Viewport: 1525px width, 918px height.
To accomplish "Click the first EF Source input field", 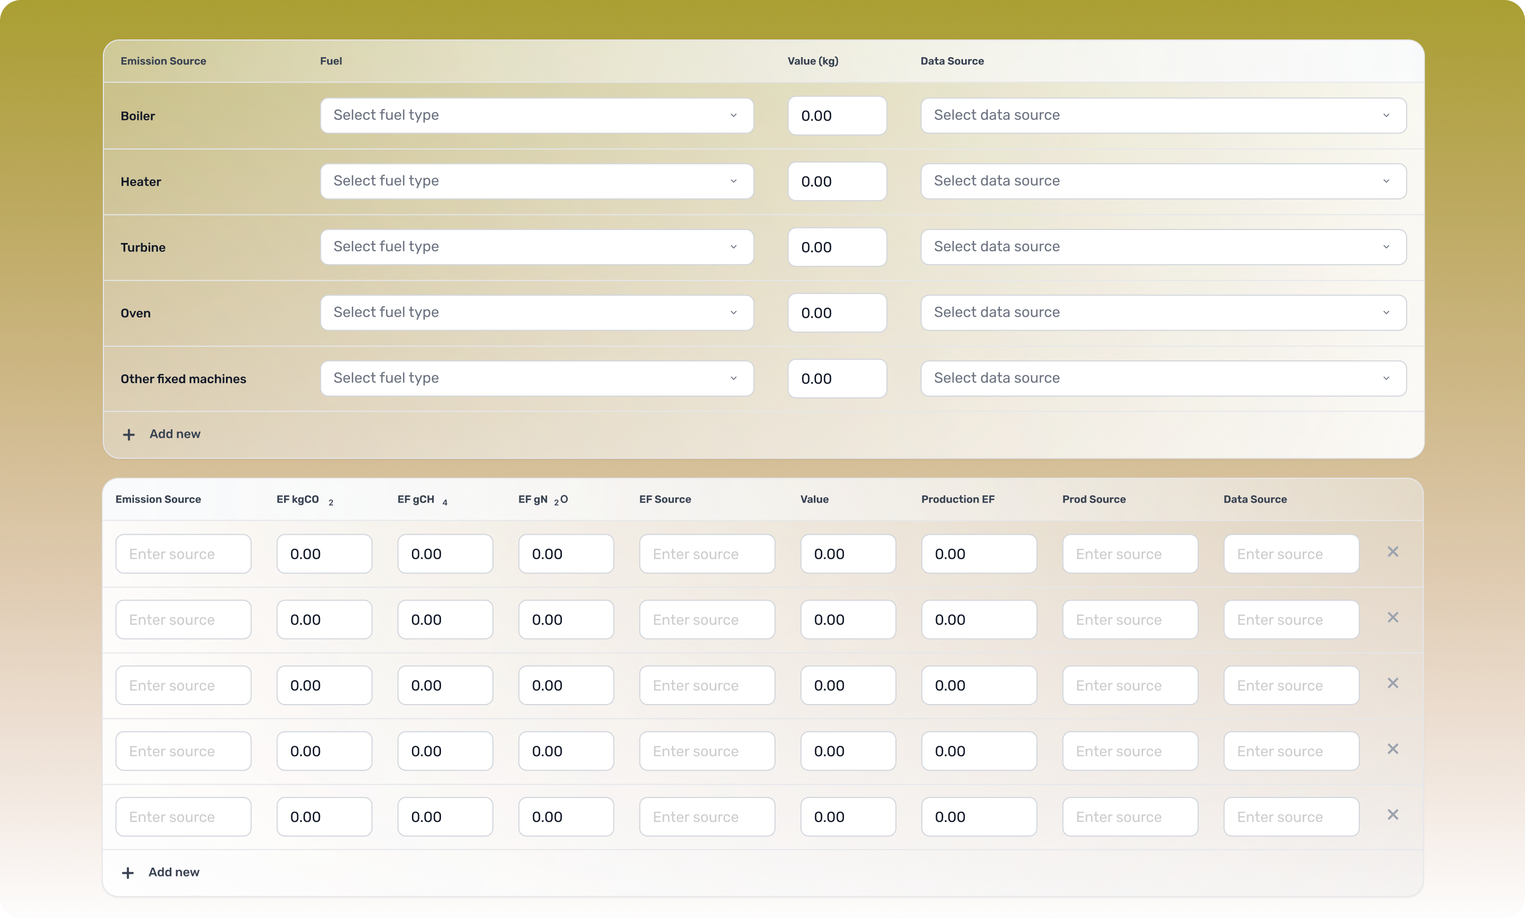I will click(706, 553).
